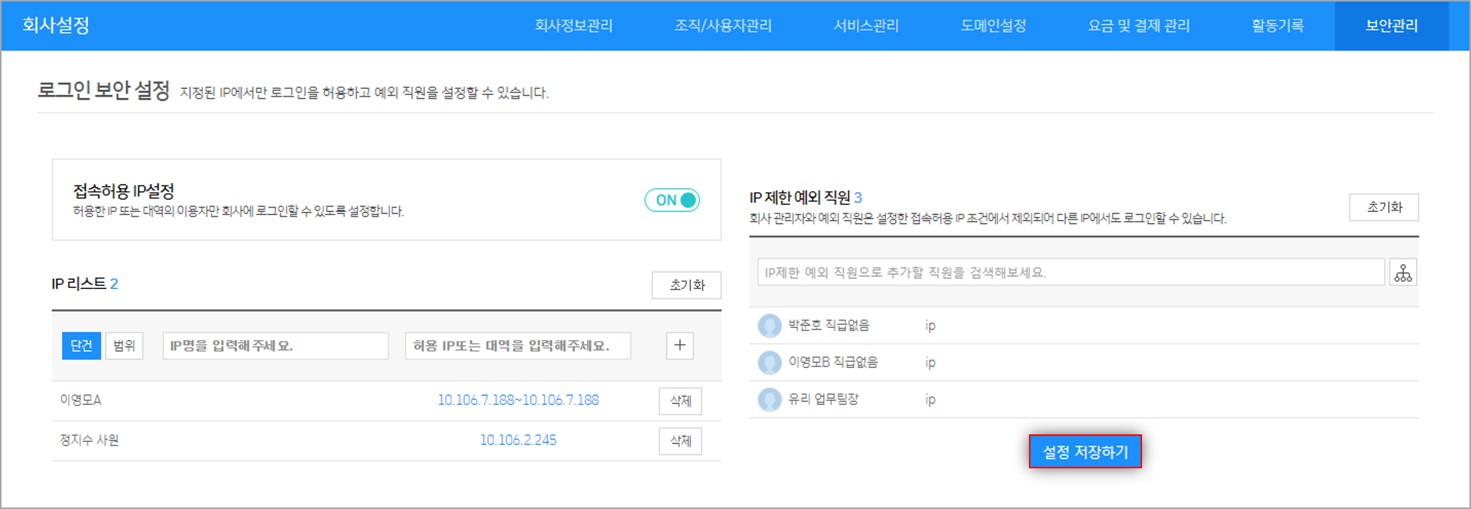Focus the exception employee search field
The width and height of the screenshot is (1471, 509).
tap(1070, 272)
